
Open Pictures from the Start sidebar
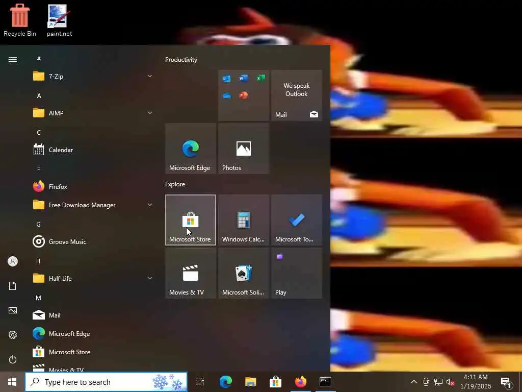tap(13, 311)
